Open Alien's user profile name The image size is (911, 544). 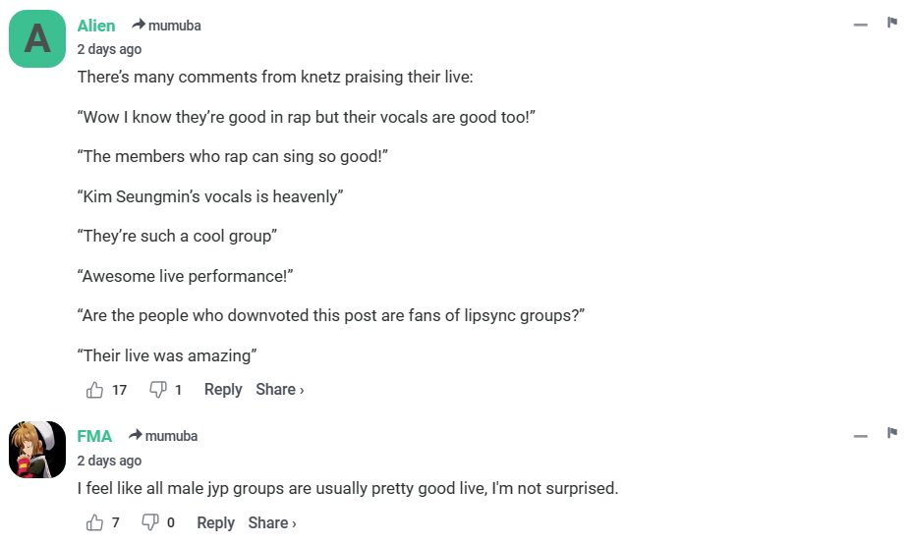pos(96,26)
